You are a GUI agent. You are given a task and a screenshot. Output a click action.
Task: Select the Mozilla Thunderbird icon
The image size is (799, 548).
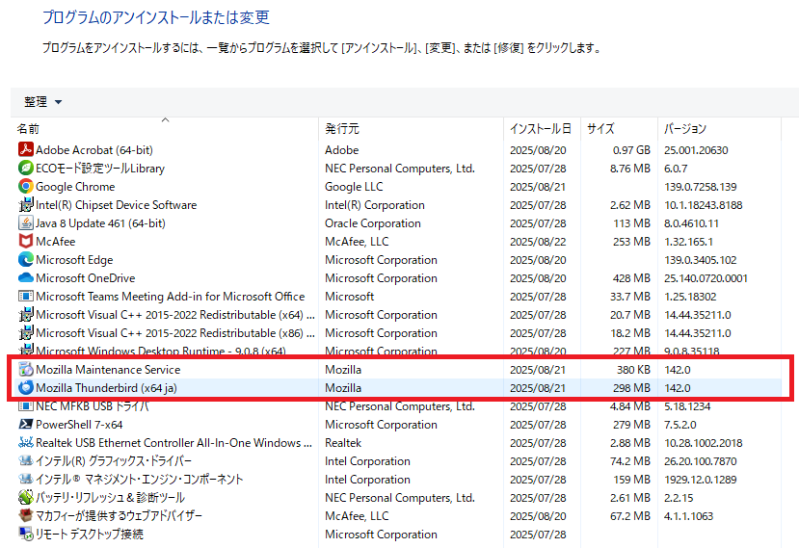[x=26, y=388]
